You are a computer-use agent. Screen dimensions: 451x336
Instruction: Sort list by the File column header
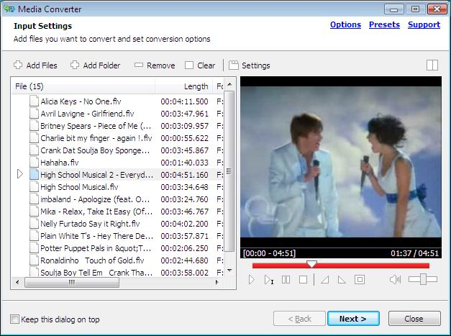[83, 86]
